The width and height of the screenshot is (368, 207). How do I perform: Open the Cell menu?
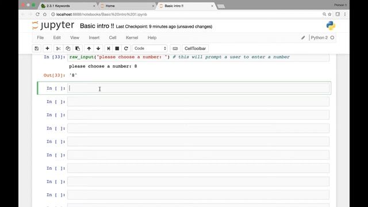tap(113, 37)
